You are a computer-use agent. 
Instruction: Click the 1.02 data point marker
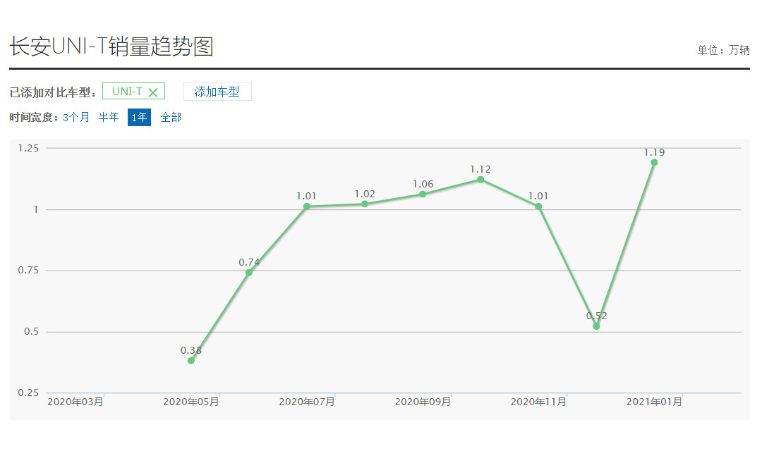click(365, 204)
